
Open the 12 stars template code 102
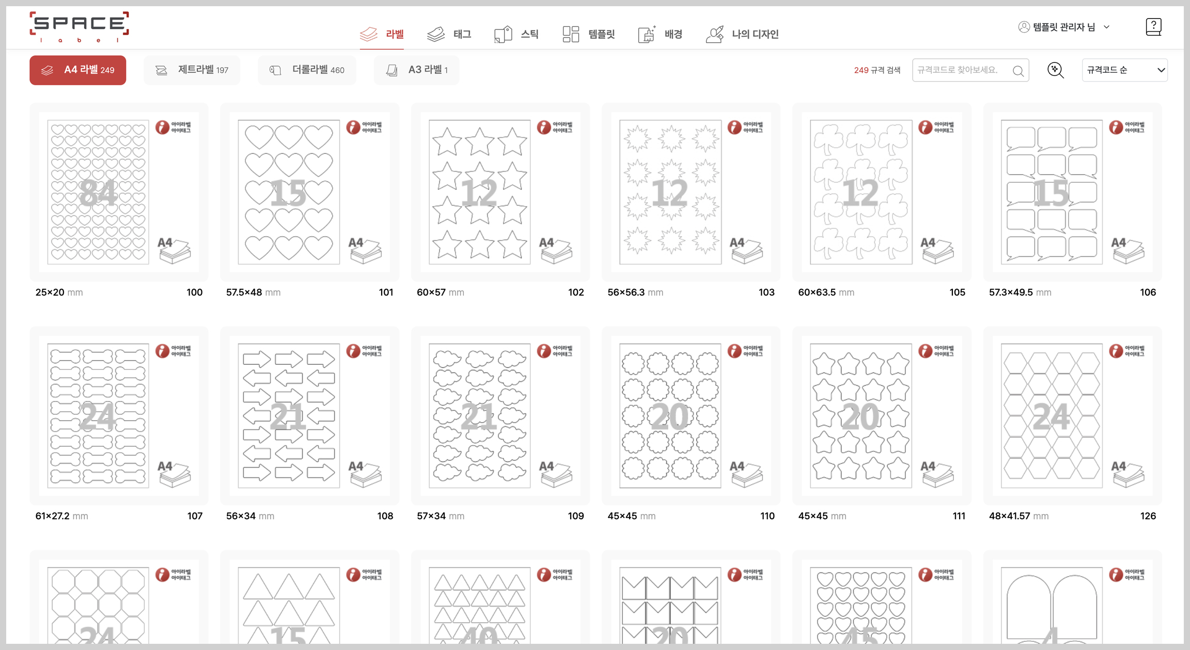click(x=500, y=192)
